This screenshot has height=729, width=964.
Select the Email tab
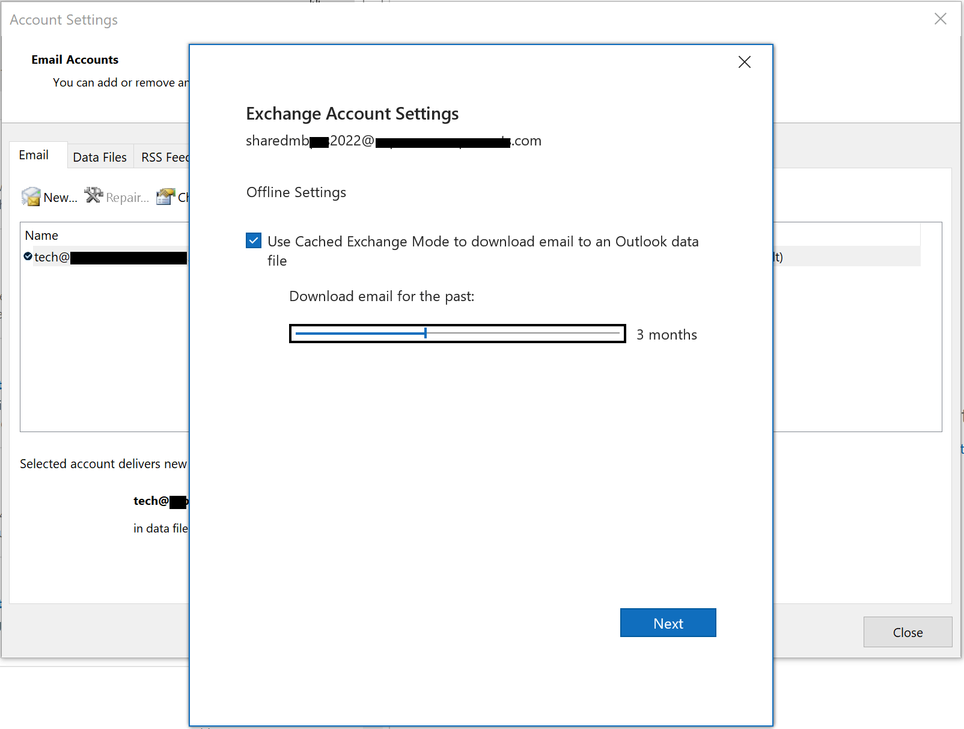coord(33,154)
